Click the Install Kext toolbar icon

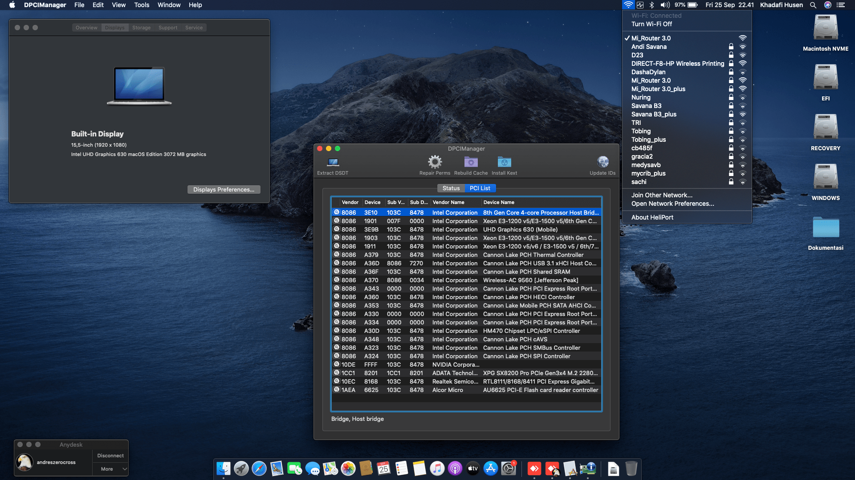click(x=504, y=162)
